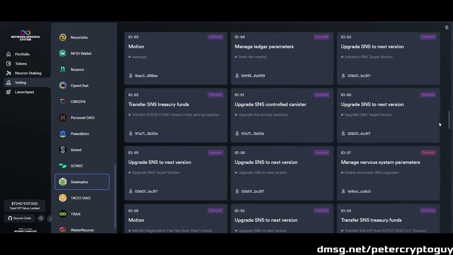453x255 pixels.
Task: Open proposal ID 65 Motion card
Action: tap(176, 58)
